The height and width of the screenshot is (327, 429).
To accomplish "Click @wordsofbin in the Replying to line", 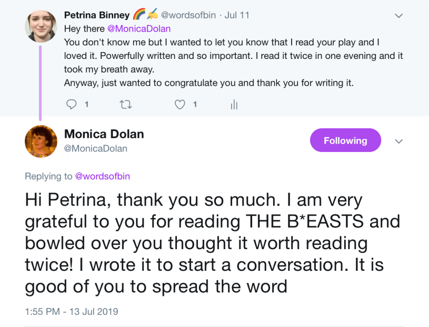I will coord(103,176).
